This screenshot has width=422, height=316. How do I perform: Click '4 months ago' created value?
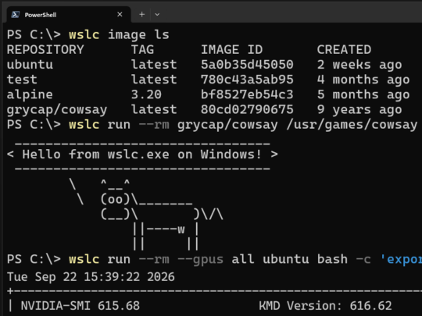[x=363, y=80]
